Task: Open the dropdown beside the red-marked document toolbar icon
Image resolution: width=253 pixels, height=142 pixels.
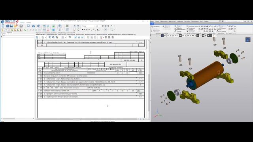Action: pyautogui.click(x=104, y=37)
